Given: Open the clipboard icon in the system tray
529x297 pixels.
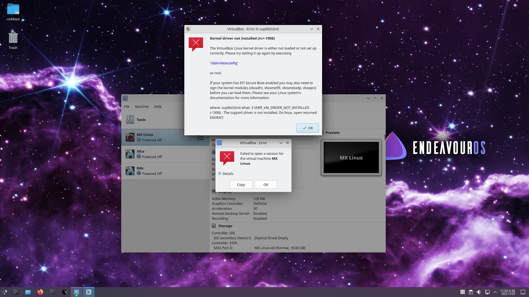Looking at the screenshot, I should click(x=471, y=292).
